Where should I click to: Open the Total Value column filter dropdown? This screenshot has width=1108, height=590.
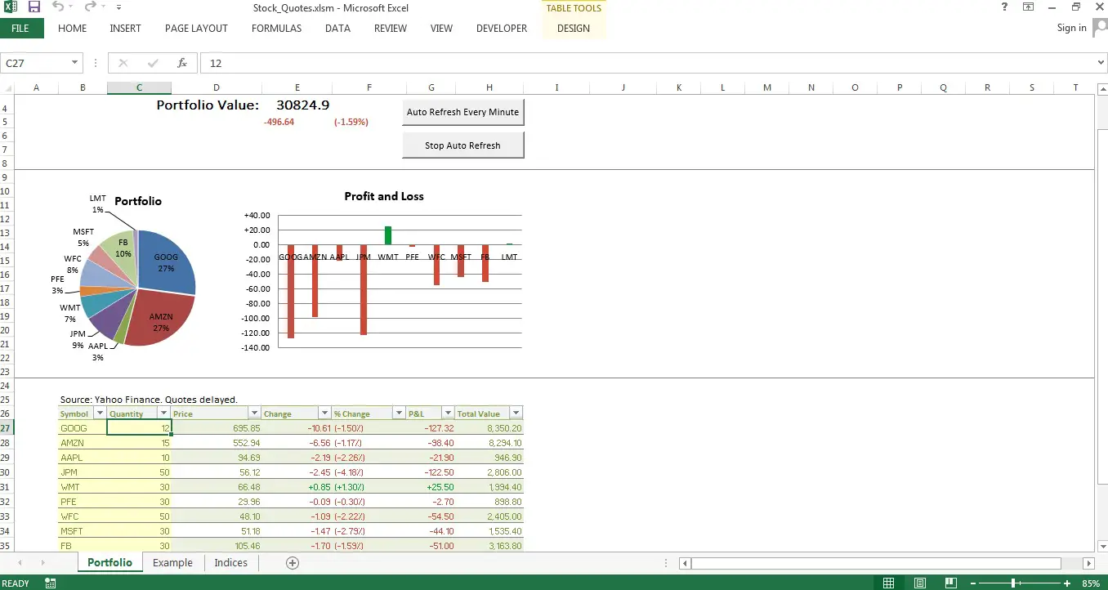pyautogui.click(x=516, y=413)
